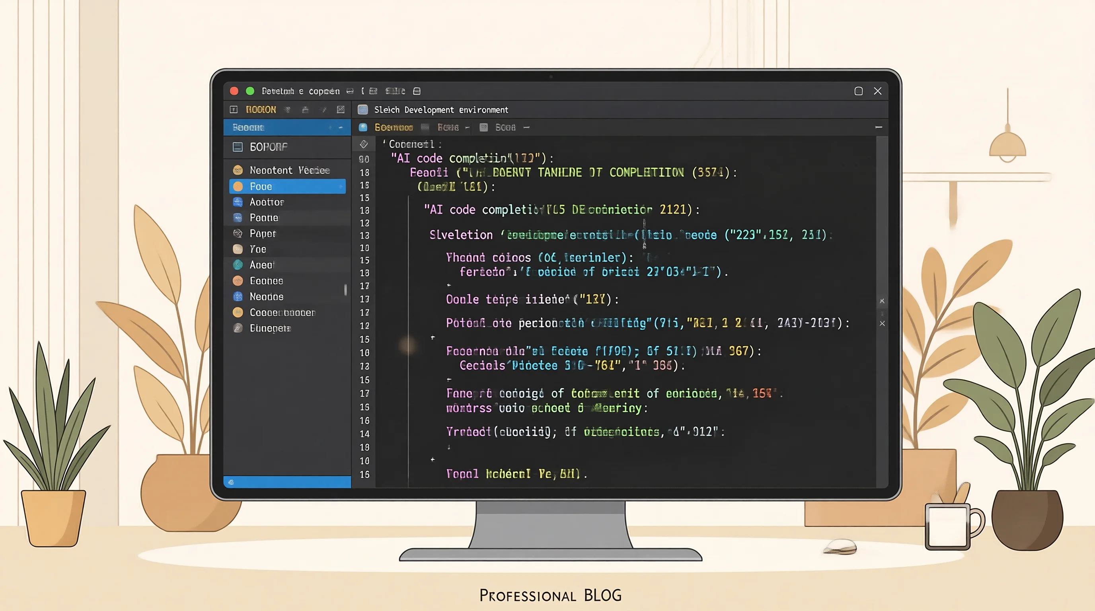
Task: Toggle the fold marker above the 'Tooal' line
Action: 433,459
